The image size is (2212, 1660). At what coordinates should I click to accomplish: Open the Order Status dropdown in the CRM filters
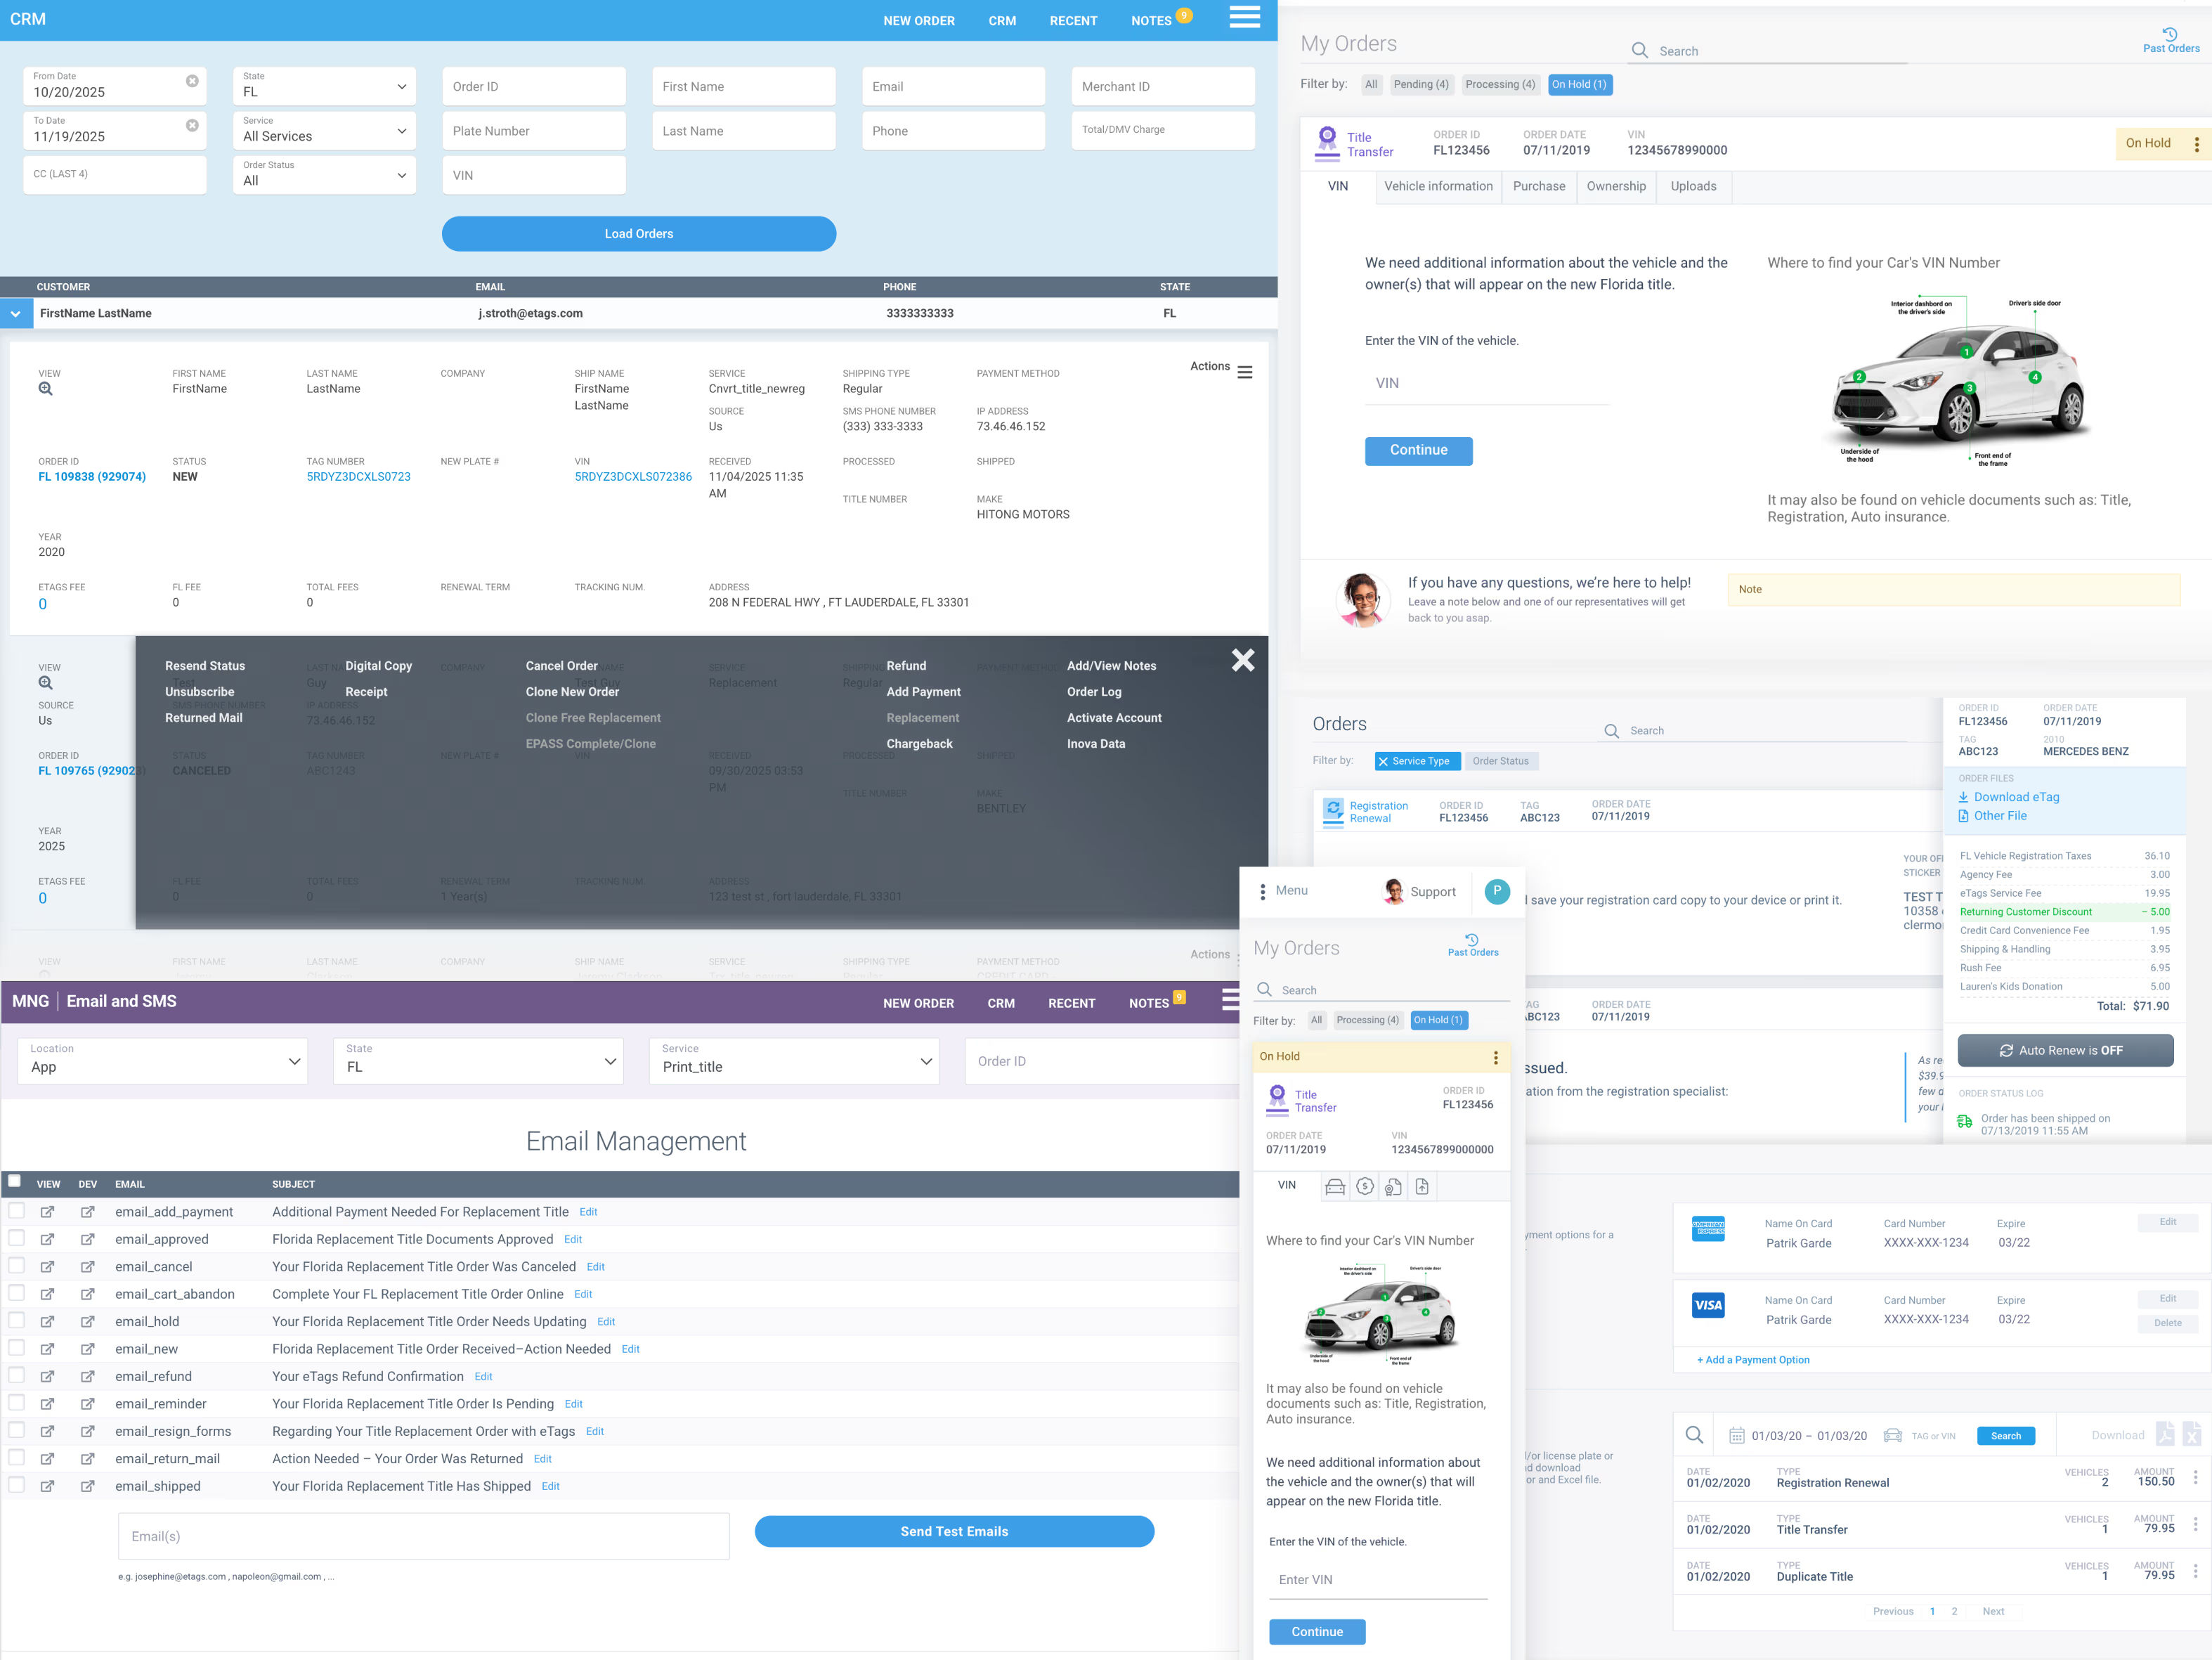(324, 175)
